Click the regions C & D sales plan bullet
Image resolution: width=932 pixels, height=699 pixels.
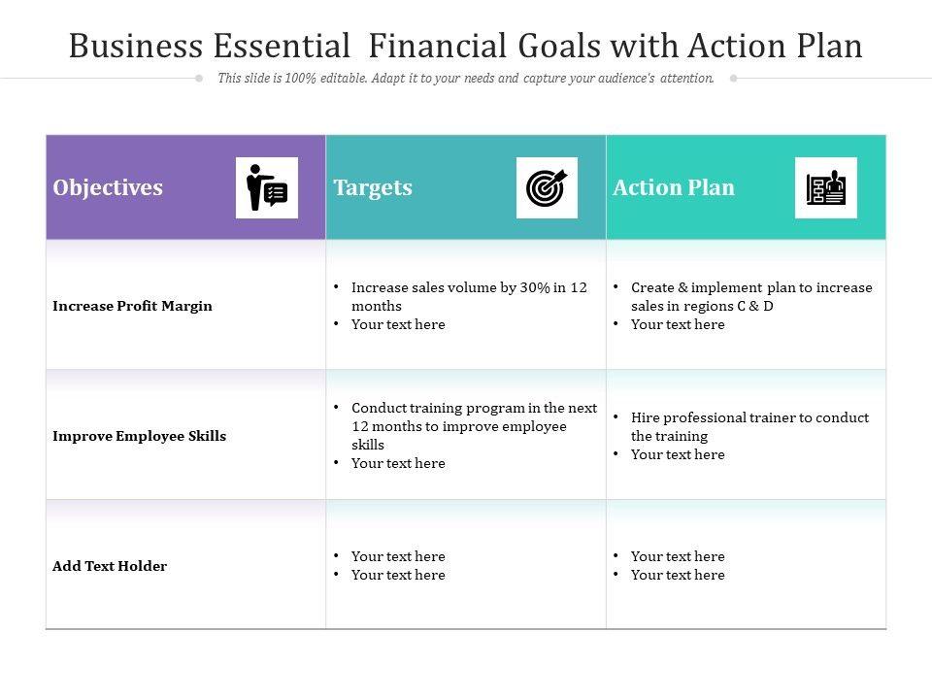(x=751, y=296)
